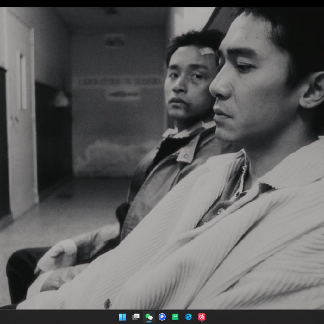Click the dark button on the striped shirt
Image resolution: width=324 pixels, height=324 pixels.
pos(108,304)
